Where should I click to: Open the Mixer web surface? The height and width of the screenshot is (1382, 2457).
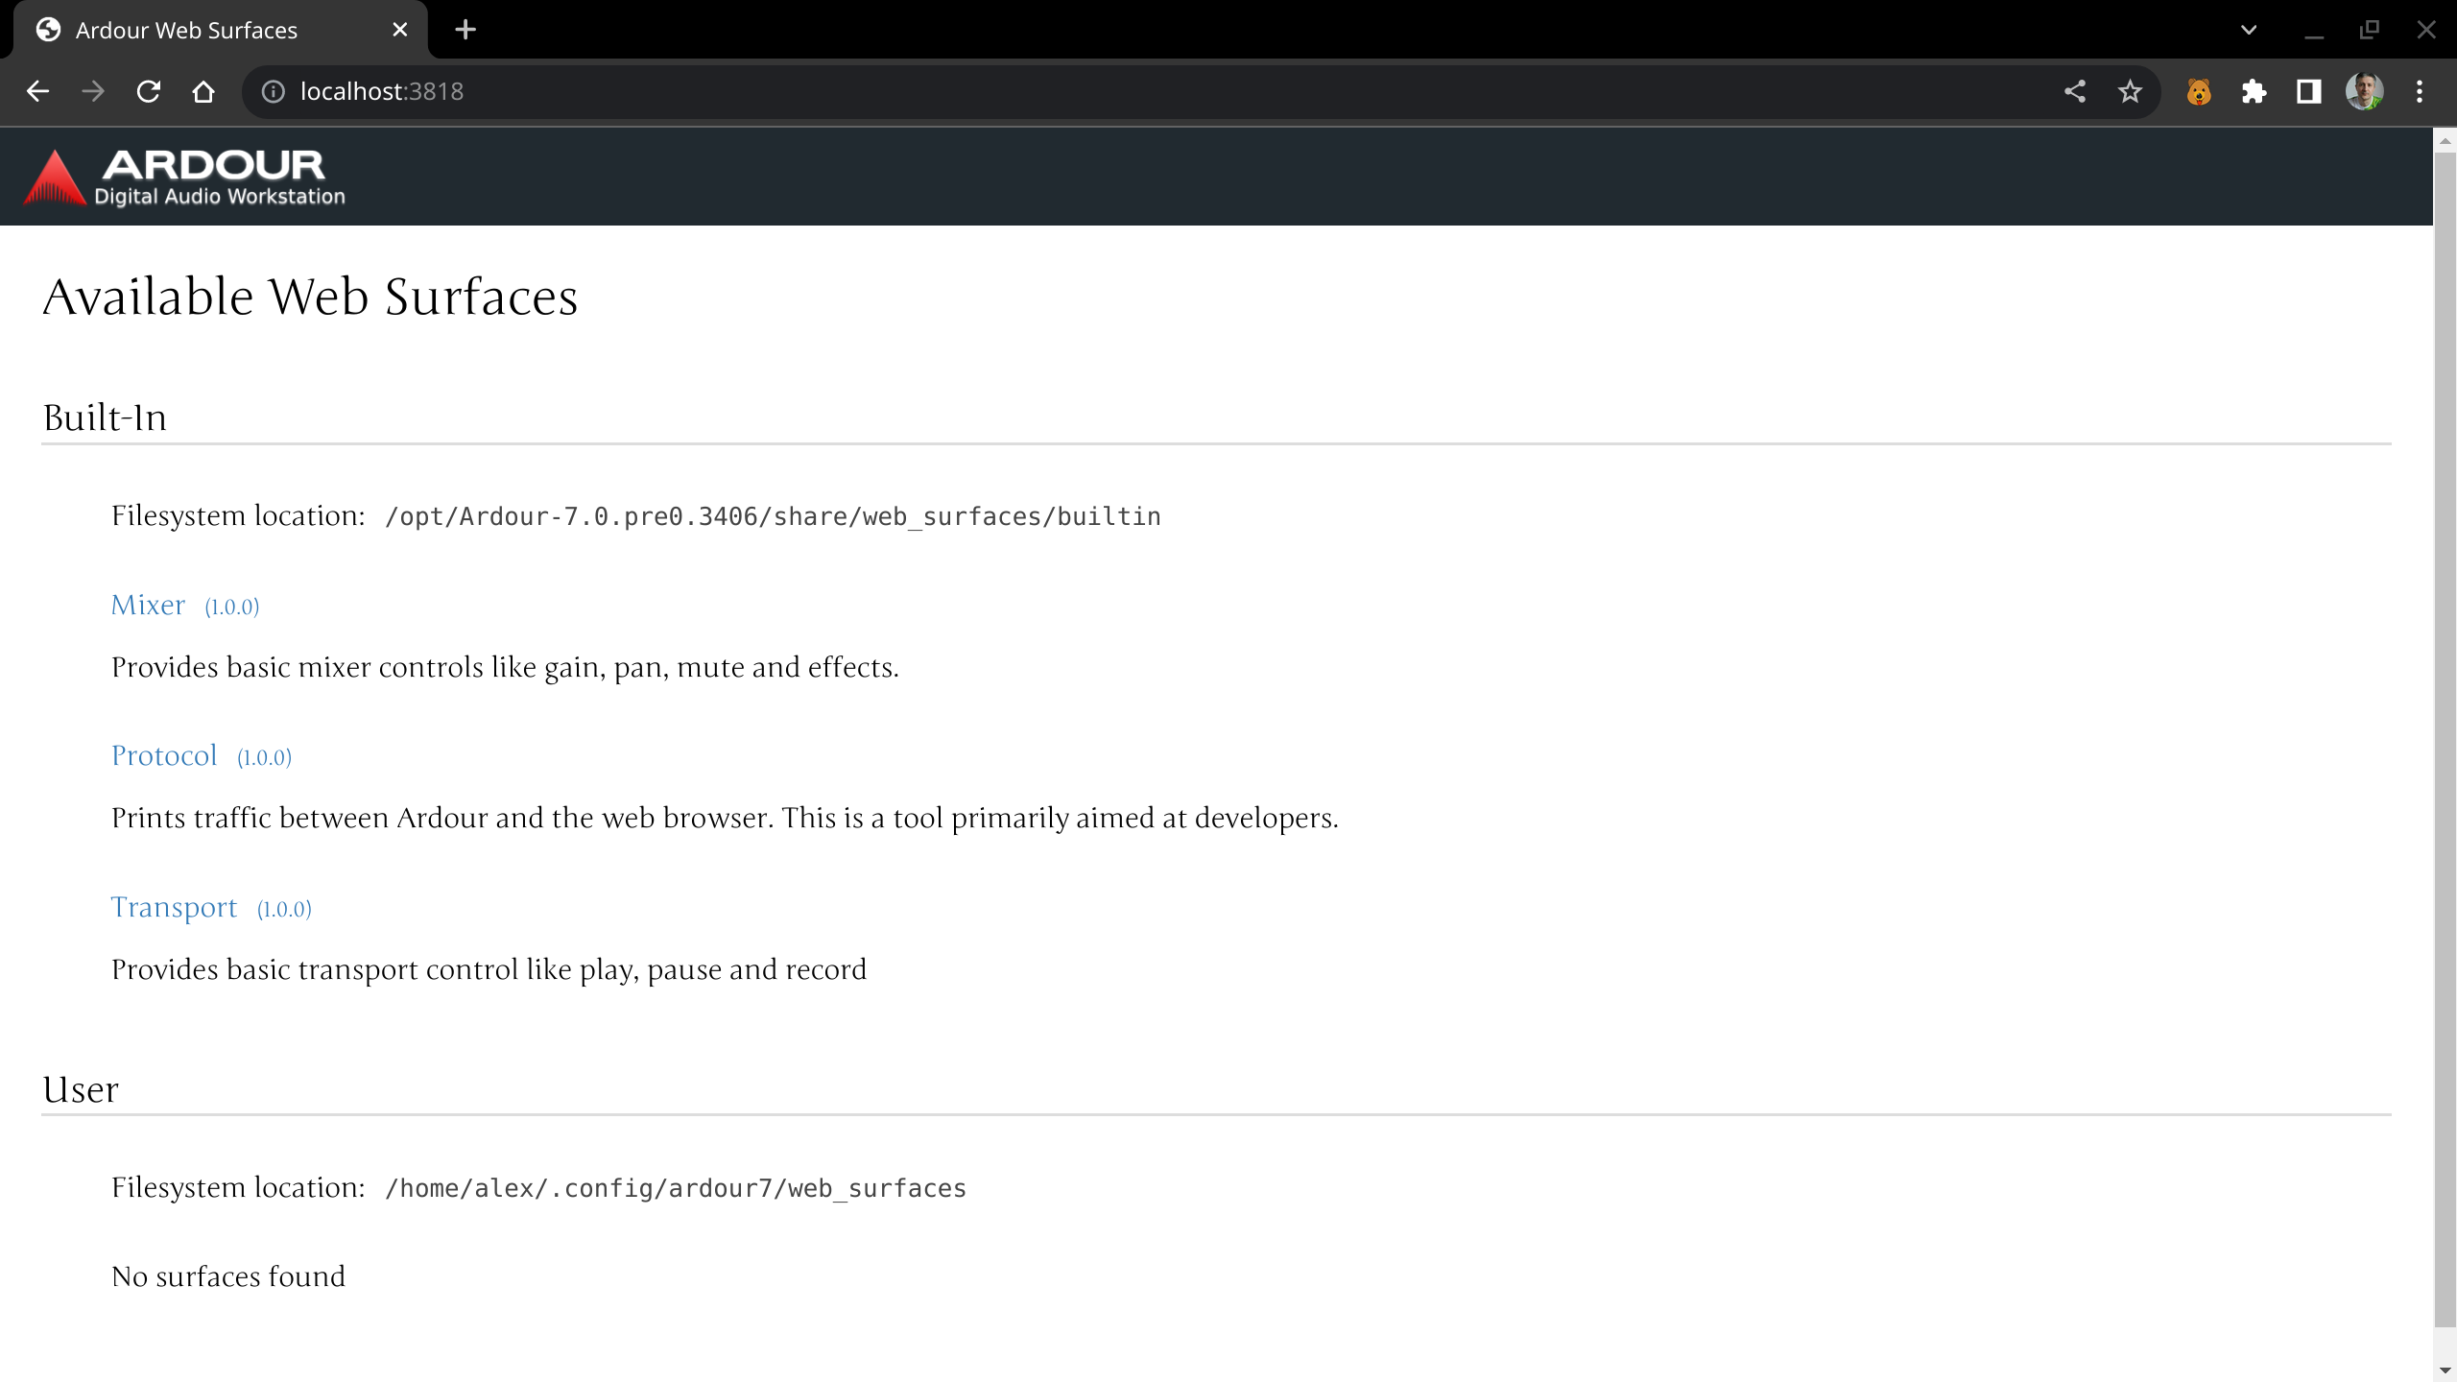click(147, 604)
